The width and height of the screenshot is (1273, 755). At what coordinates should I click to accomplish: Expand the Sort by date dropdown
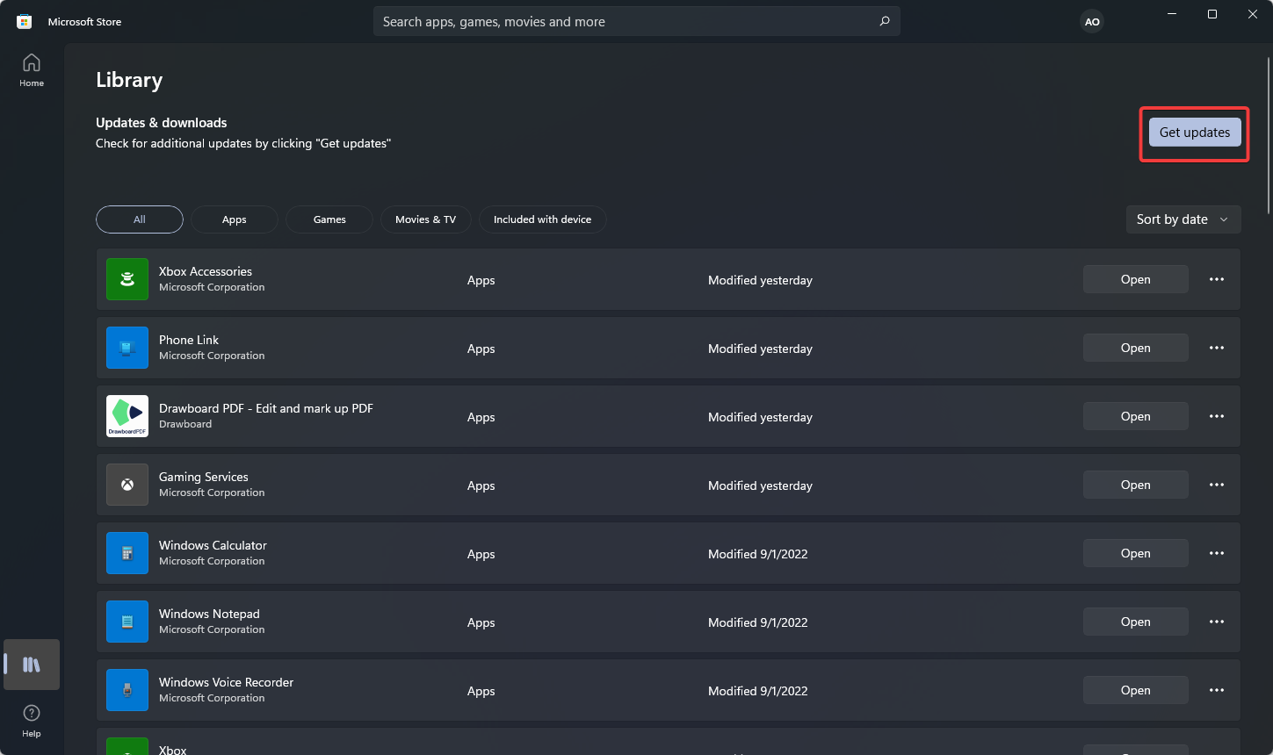pos(1183,219)
